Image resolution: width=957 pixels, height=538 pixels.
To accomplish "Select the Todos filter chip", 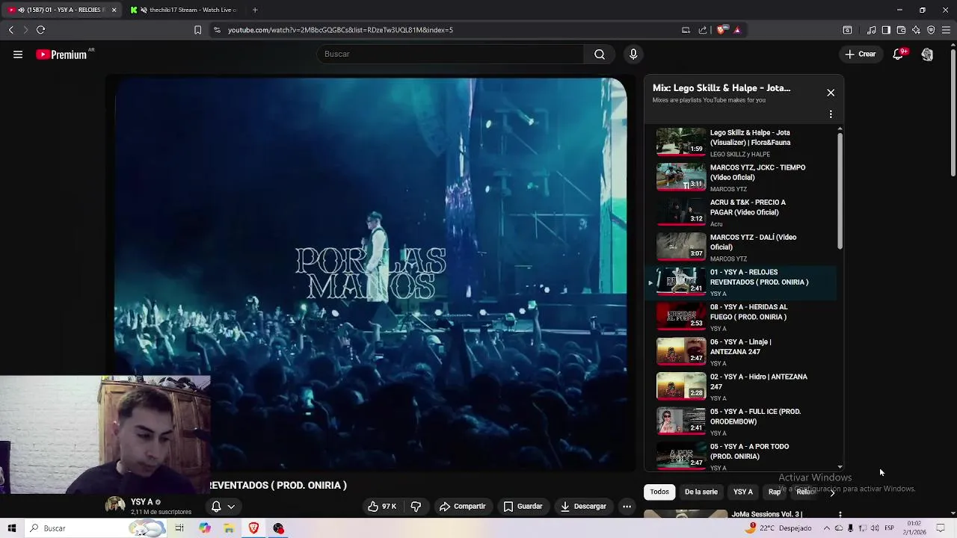I will click(659, 492).
